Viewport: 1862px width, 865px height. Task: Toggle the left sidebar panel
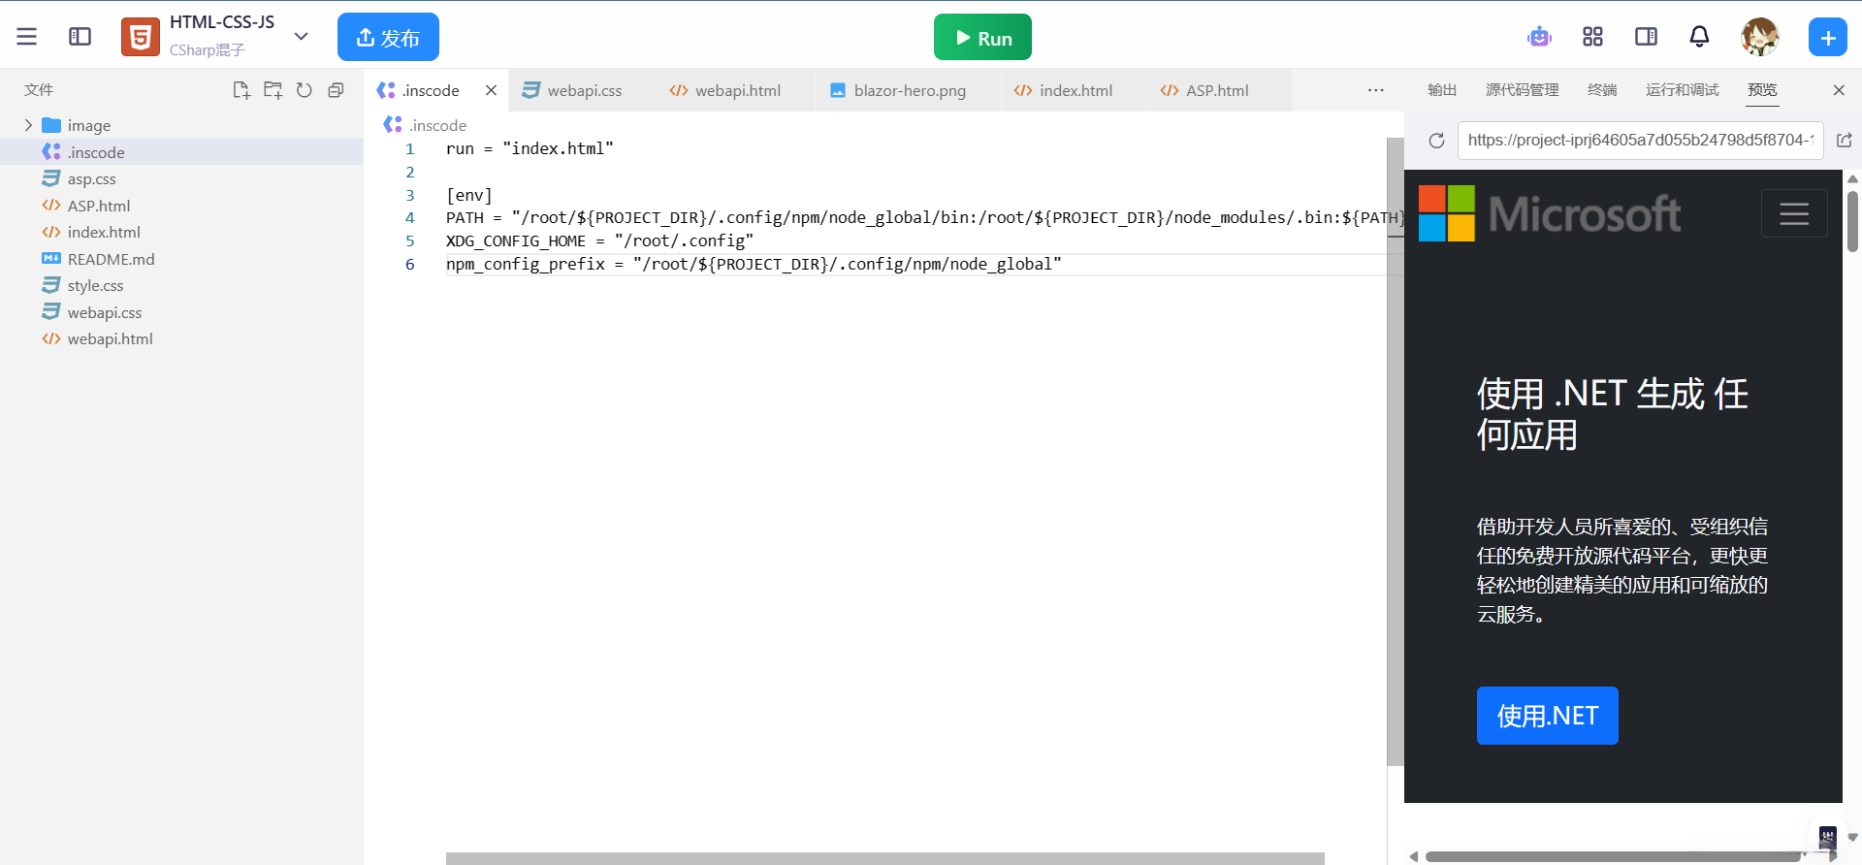pyautogui.click(x=80, y=37)
